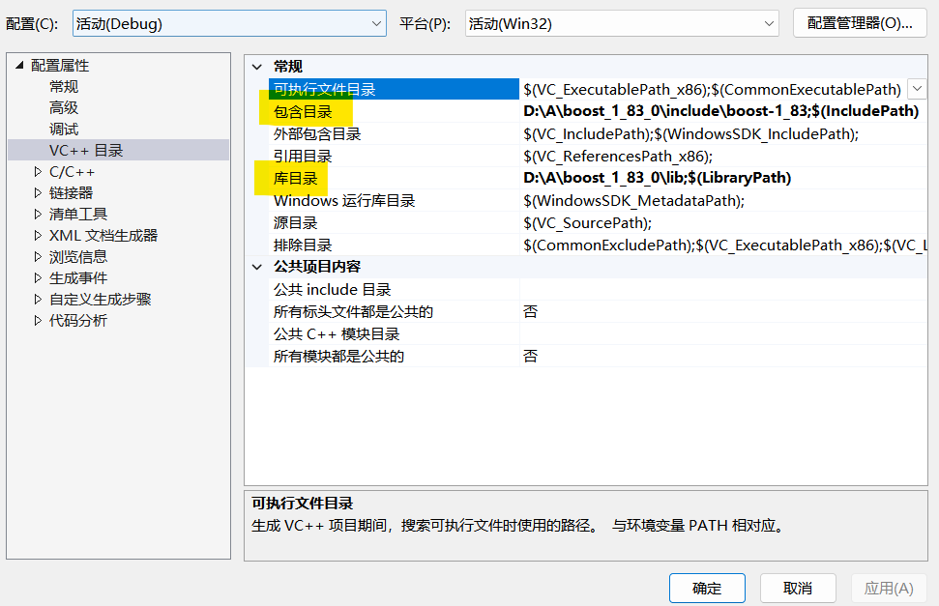The image size is (939, 606).
Task: Select the 库目录 property row
Action: pos(394,178)
